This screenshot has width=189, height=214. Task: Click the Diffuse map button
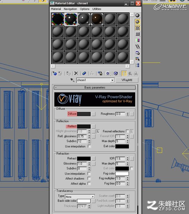pos(94,114)
